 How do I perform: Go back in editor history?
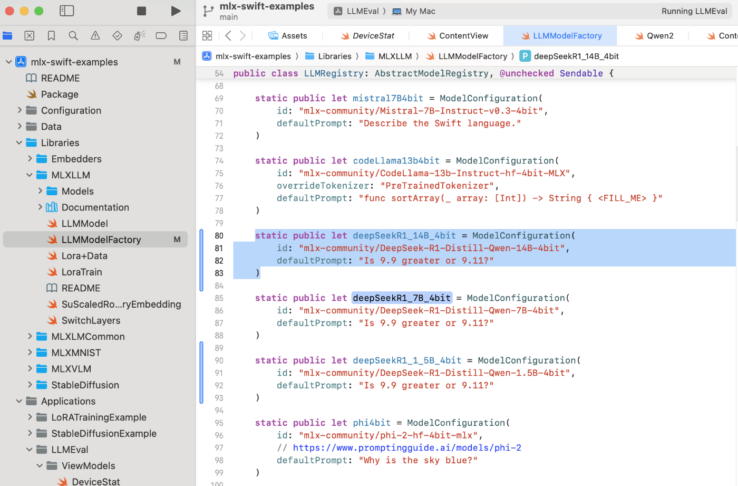point(228,35)
